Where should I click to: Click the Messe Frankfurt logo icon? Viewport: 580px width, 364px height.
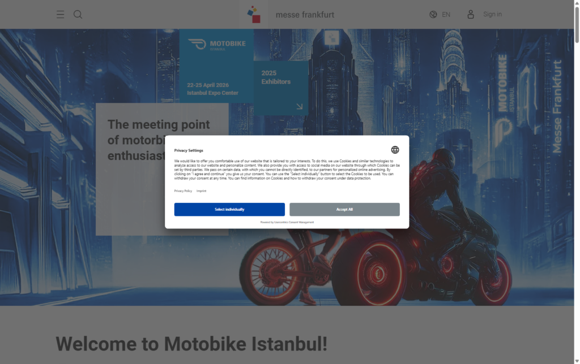click(254, 14)
